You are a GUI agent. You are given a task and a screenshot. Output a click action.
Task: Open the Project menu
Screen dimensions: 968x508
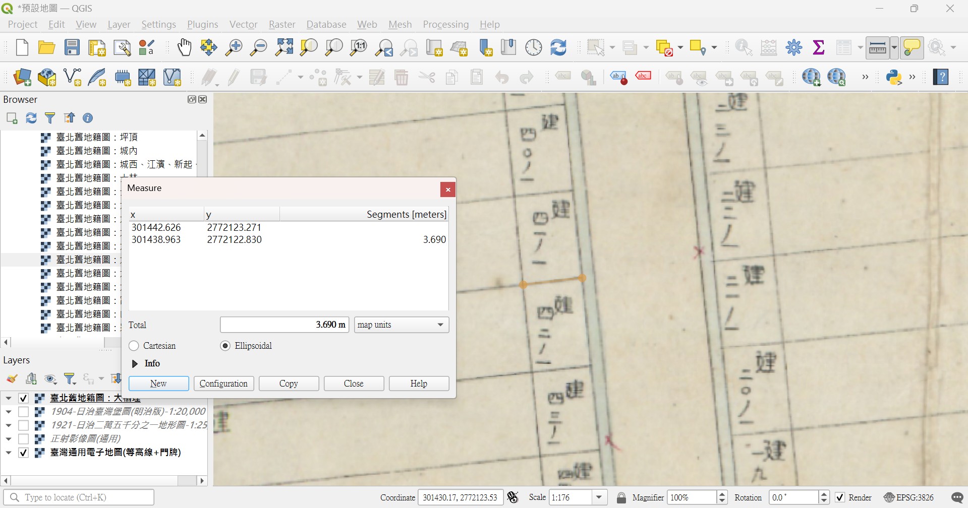(x=23, y=24)
